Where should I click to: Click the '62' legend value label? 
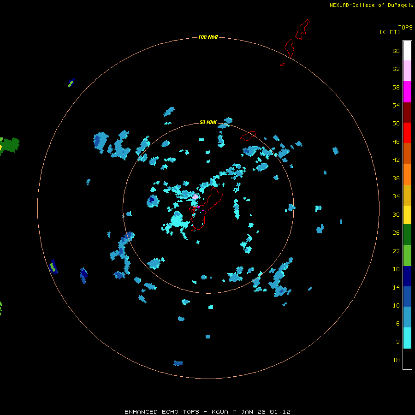396,69
